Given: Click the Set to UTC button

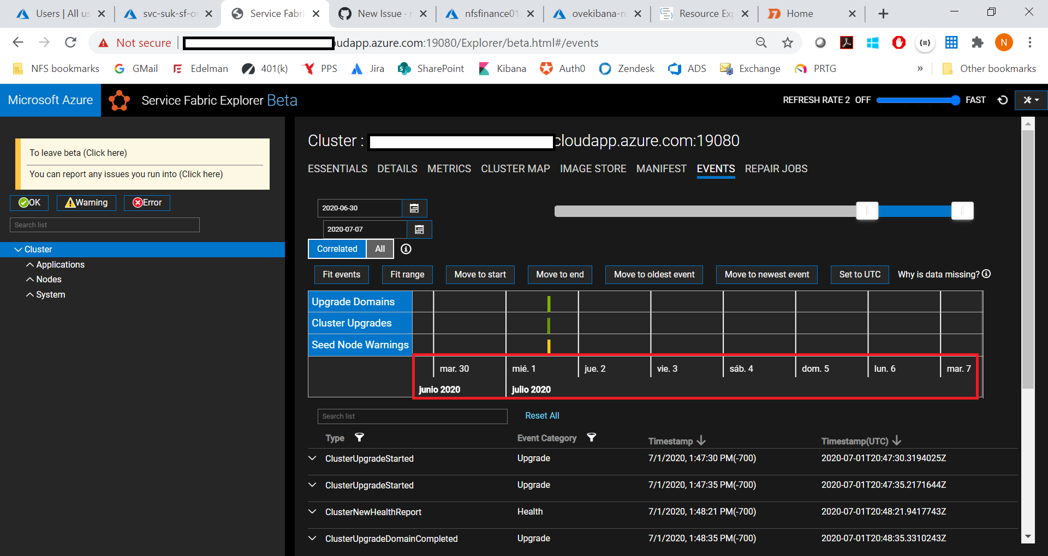Looking at the screenshot, I should point(859,274).
